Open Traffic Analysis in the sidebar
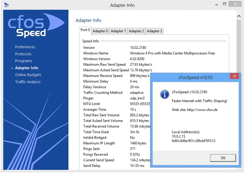The image size is (245, 174). point(28,82)
